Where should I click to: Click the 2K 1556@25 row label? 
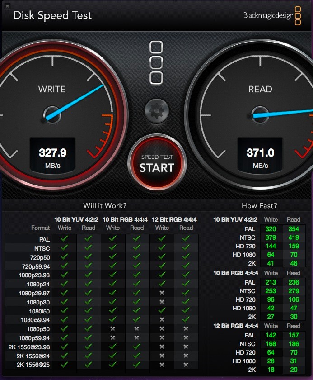click(33, 365)
